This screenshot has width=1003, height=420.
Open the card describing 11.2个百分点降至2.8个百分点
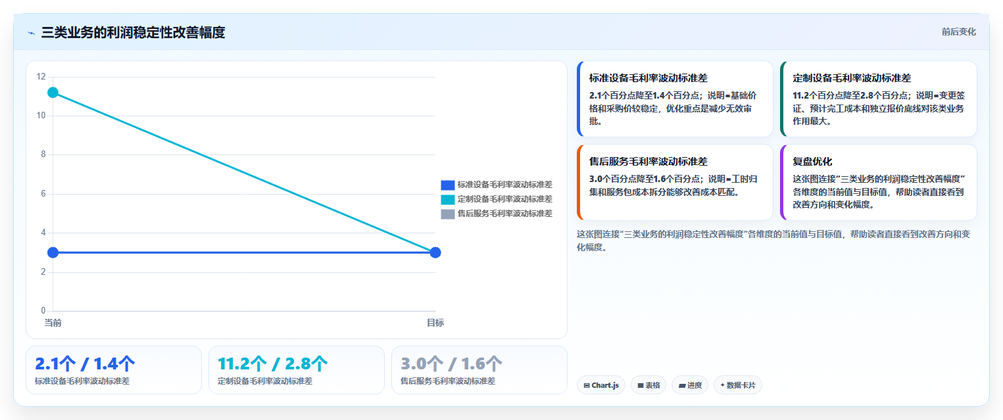[x=879, y=99]
